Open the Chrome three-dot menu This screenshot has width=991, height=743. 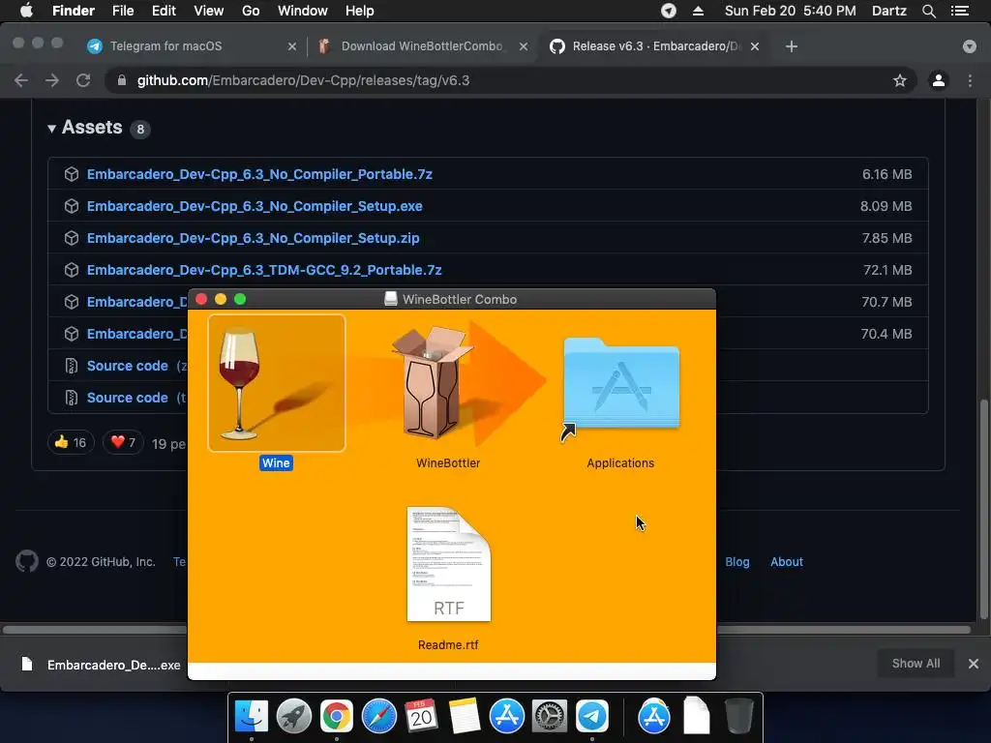click(x=970, y=80)
